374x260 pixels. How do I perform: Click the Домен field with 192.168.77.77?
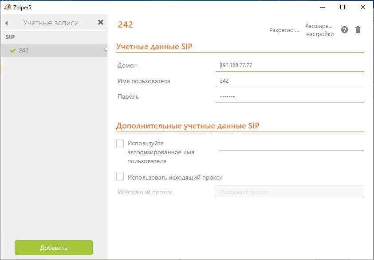290,65
